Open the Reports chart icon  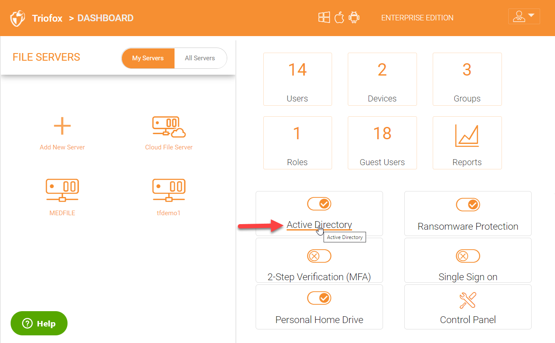[x=467, y=136]
